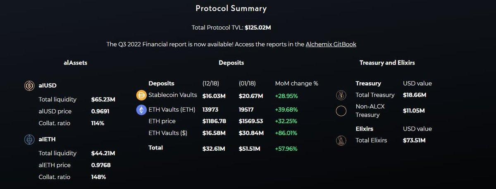Click the alETH price 0.9768 value
This screenshot has width=496, height=189.
pyautogui.click(x=101, y=165)
